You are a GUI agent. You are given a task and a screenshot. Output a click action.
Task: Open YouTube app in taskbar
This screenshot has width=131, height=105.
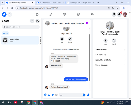16,102
